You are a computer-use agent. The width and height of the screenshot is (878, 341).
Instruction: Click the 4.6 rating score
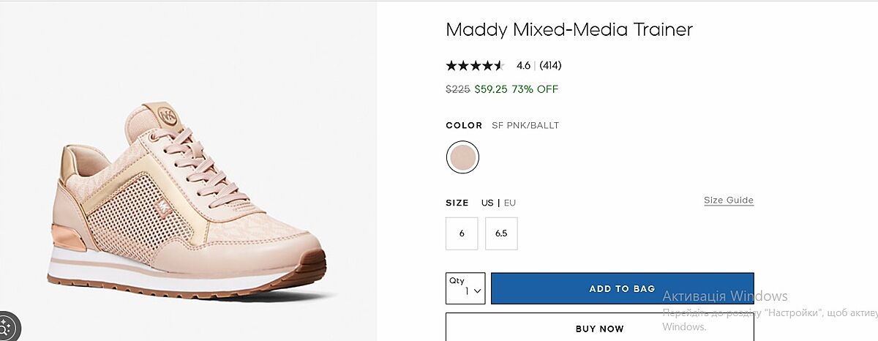(x=523, y=66)
